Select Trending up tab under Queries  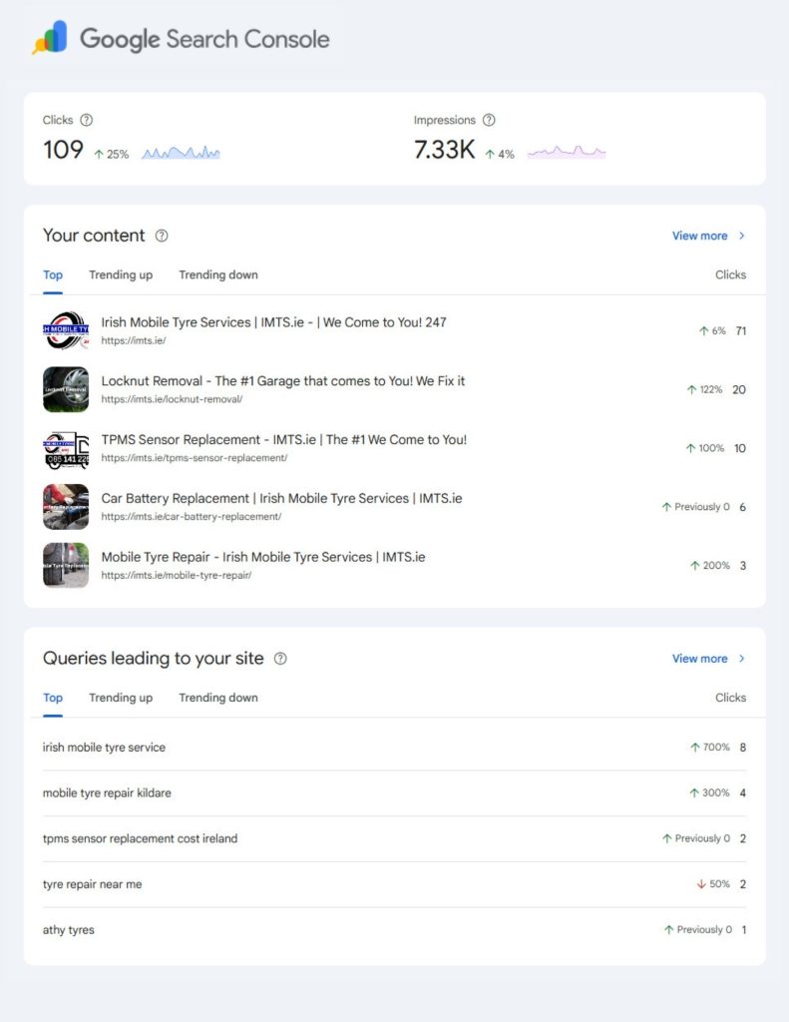point(121,698)
